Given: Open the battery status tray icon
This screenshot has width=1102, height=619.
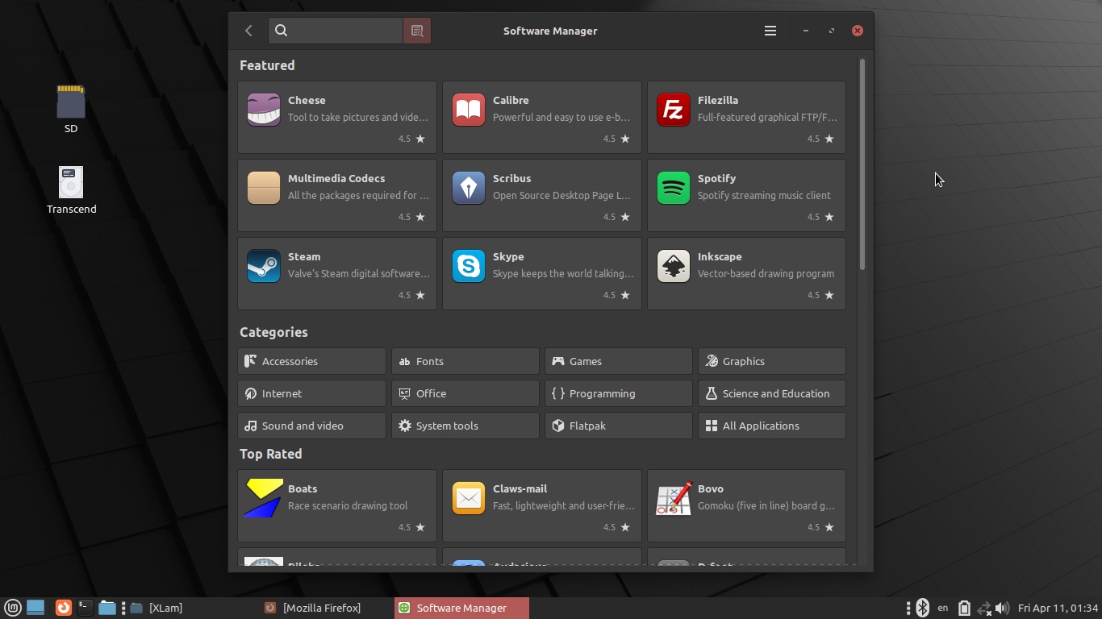Looking at the screenshot, I should coord(964,608).
